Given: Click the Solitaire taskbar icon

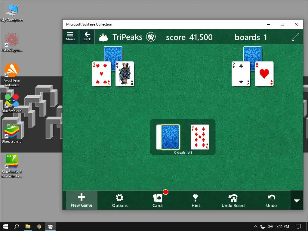Looking at the screenshot, I should coord(50,226).
